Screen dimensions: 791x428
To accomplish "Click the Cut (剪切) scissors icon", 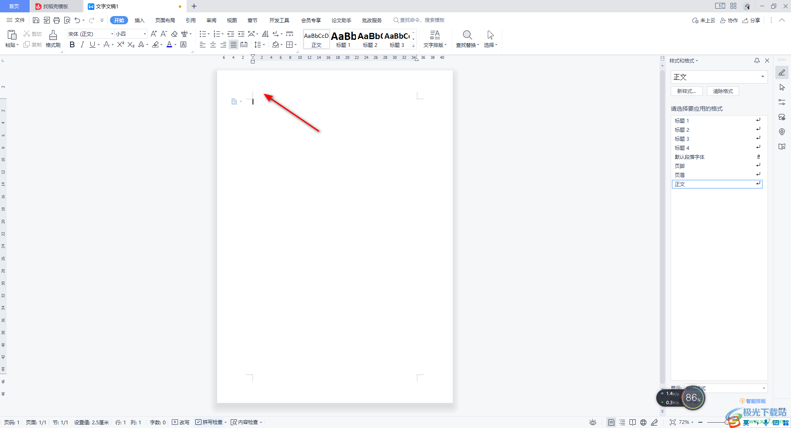I will [27, 34].
